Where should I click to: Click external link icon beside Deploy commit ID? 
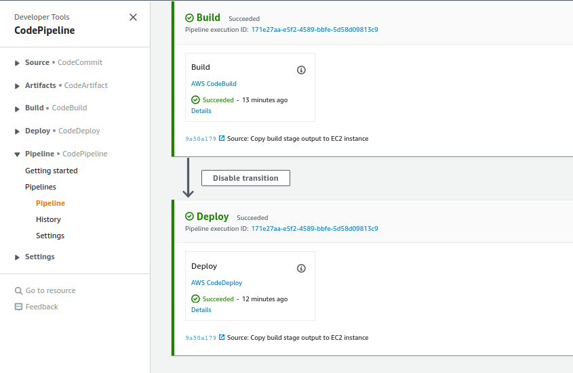[x=222, y=337]
